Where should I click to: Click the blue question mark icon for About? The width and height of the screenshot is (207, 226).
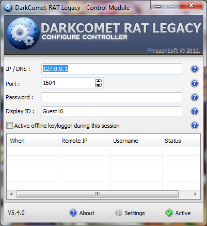73,213
